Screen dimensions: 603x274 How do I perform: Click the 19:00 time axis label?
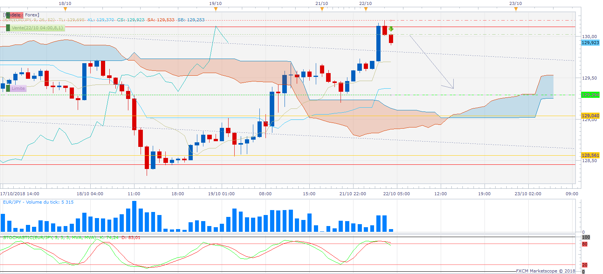485,194
